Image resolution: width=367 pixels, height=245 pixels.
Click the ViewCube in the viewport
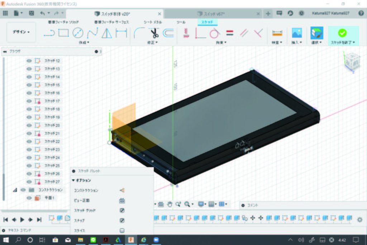[352, 60]
